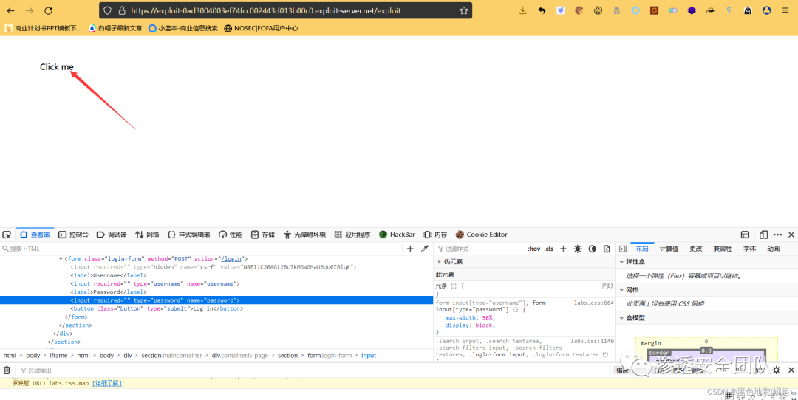Viewport: 798px width, 400px height.
Task: Pick a color with the eyedropper icon
Action: coord(424,249)
